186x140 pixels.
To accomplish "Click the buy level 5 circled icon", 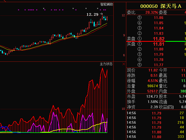I will [x=139, y=65].
